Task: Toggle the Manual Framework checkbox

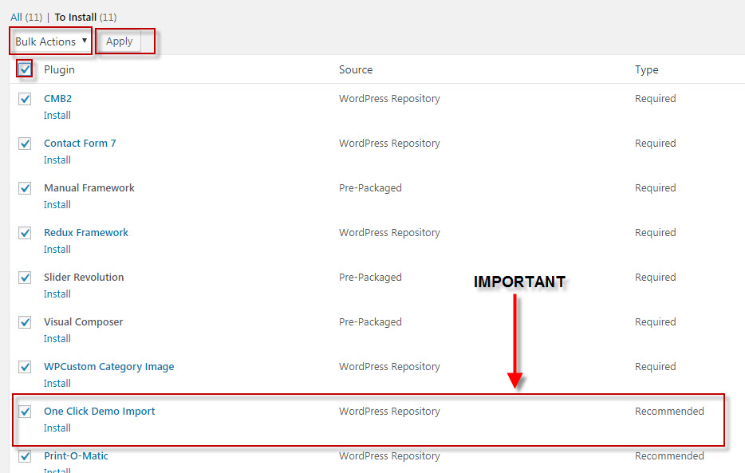Action: tap(26, 188)
